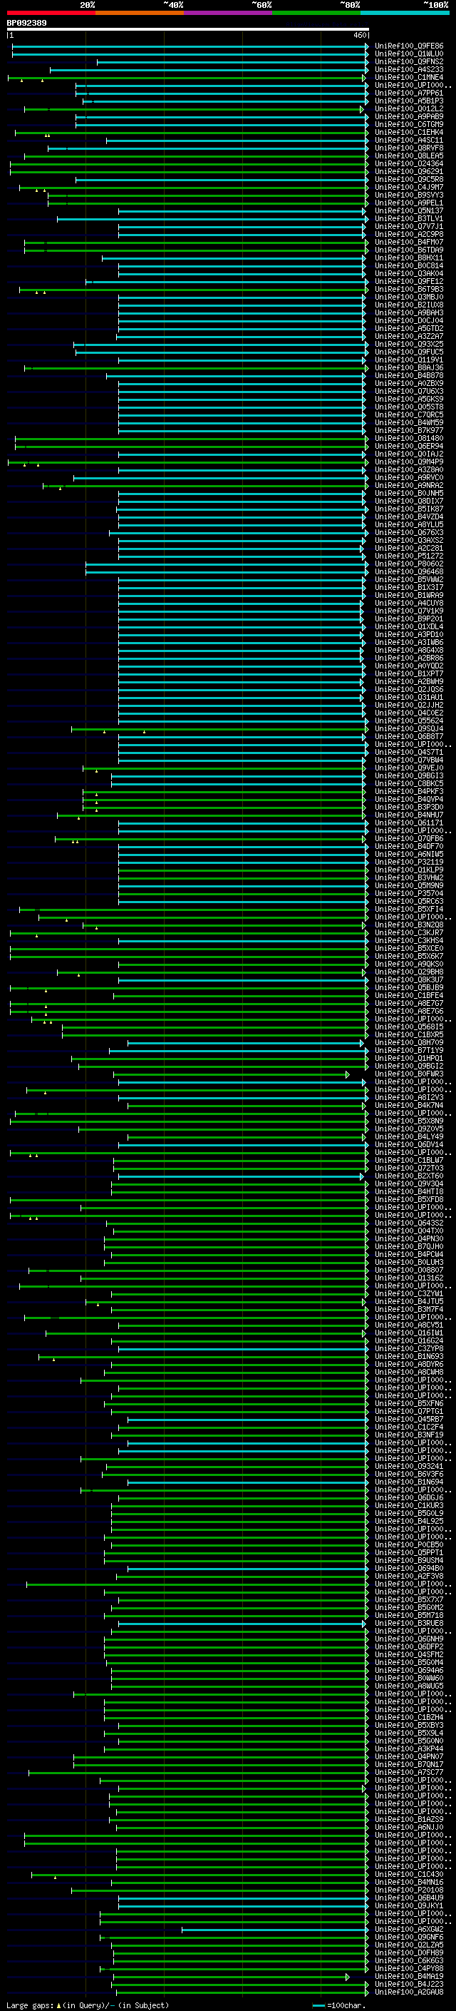Screen dimensions: 456x2011
Task: Select hit label UniRef100_A4SC11
Action: (409, 140)
